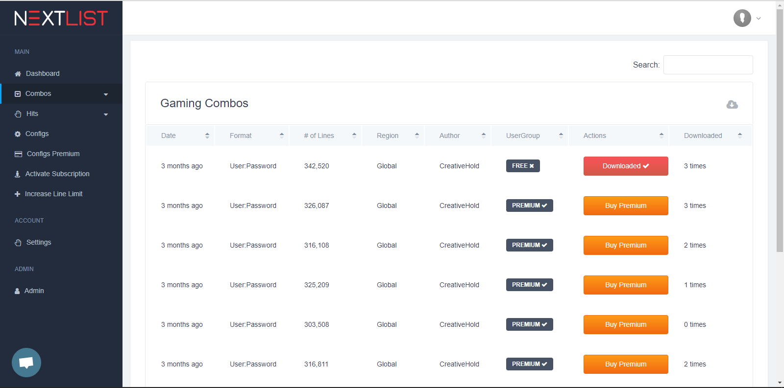Click Buy Premium for 316,811 lines row

(626, 364)
